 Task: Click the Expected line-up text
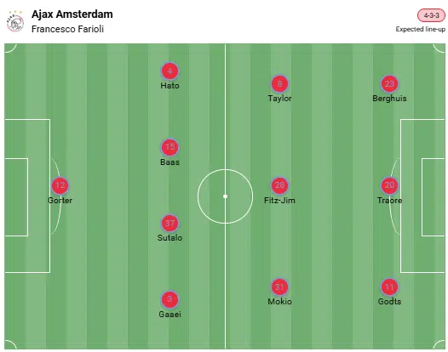pos(420,29)
